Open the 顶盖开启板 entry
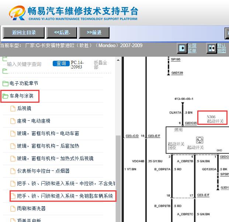229x222 pixels. pos(29,220)
